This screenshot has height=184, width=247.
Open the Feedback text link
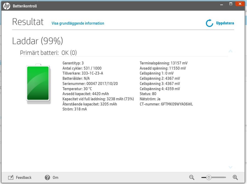[24, 177]
